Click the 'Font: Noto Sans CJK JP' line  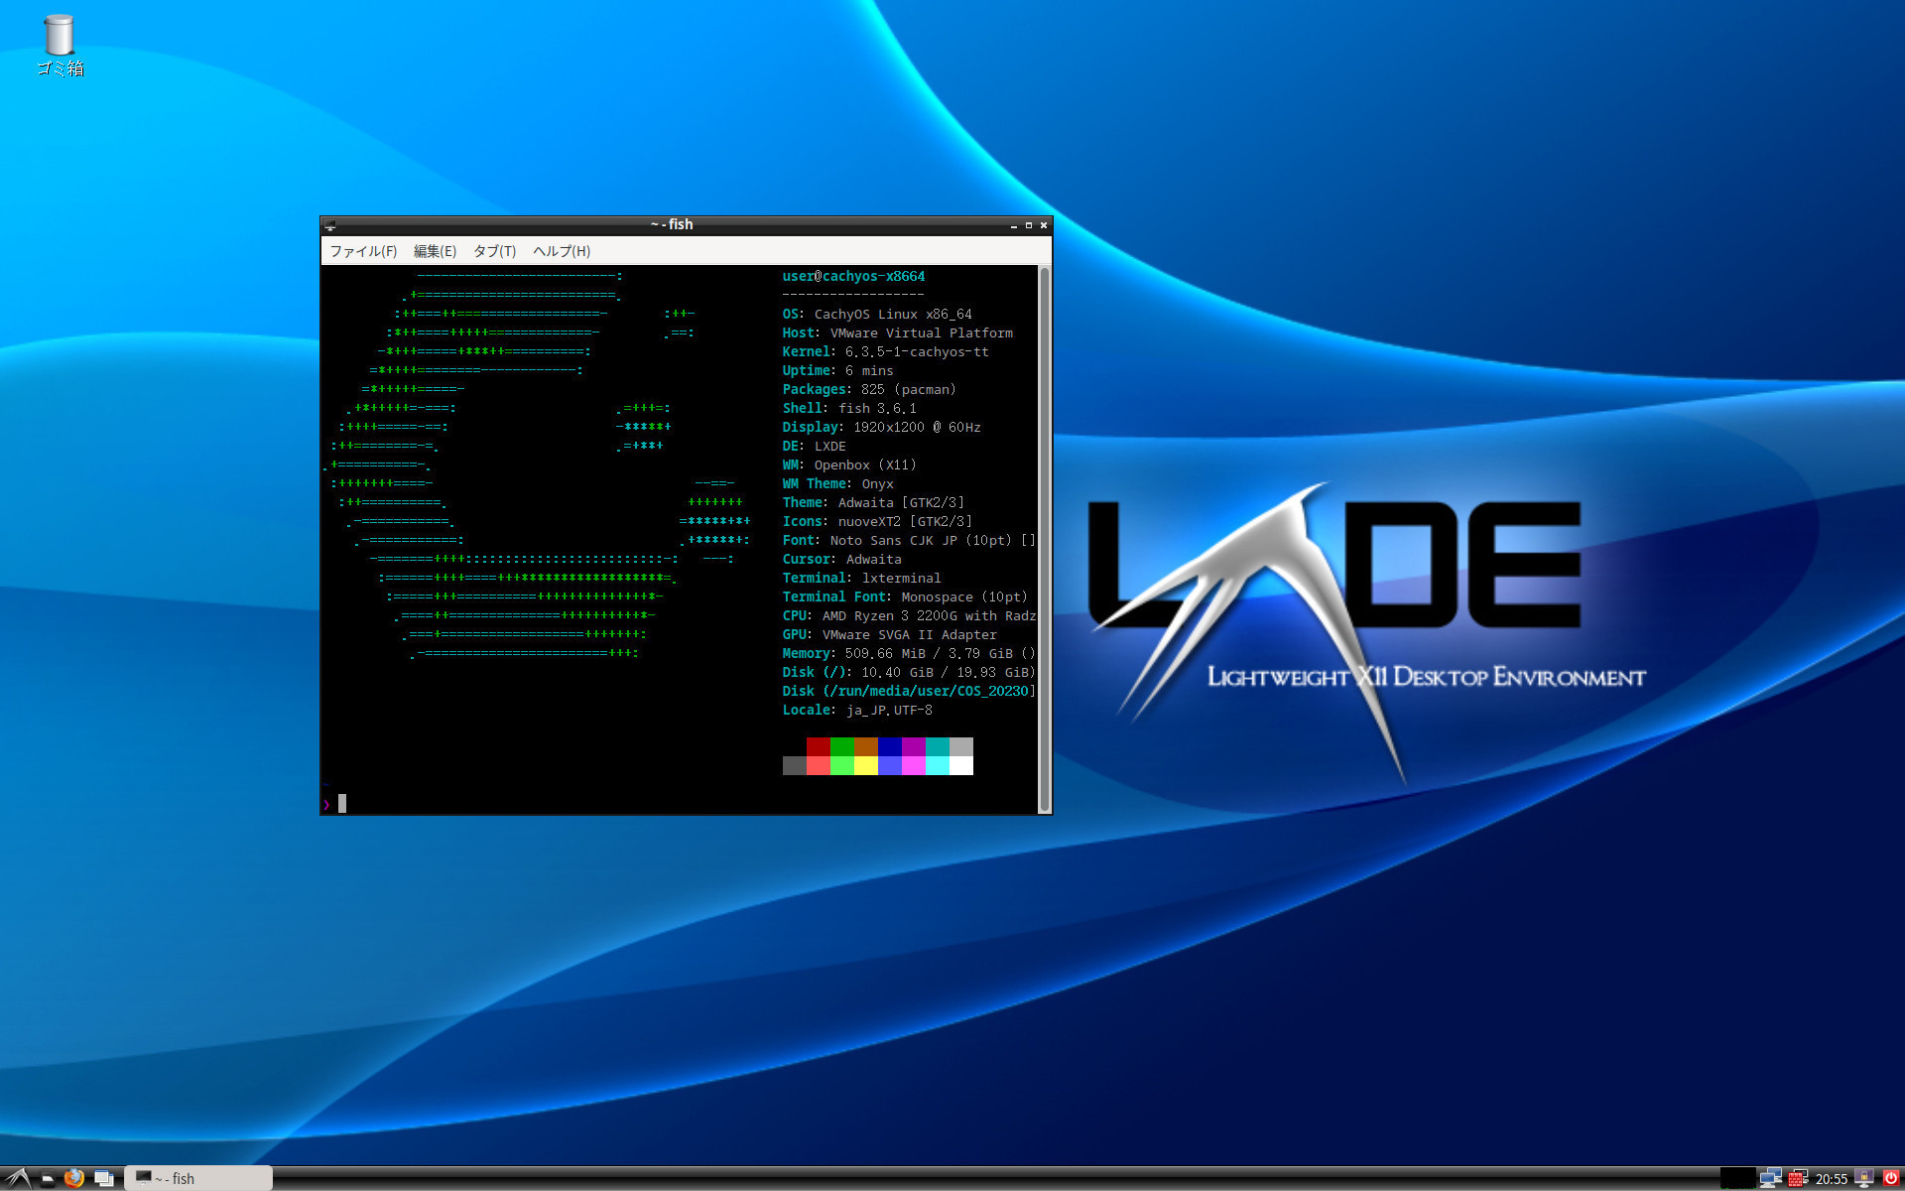[909, 541]
